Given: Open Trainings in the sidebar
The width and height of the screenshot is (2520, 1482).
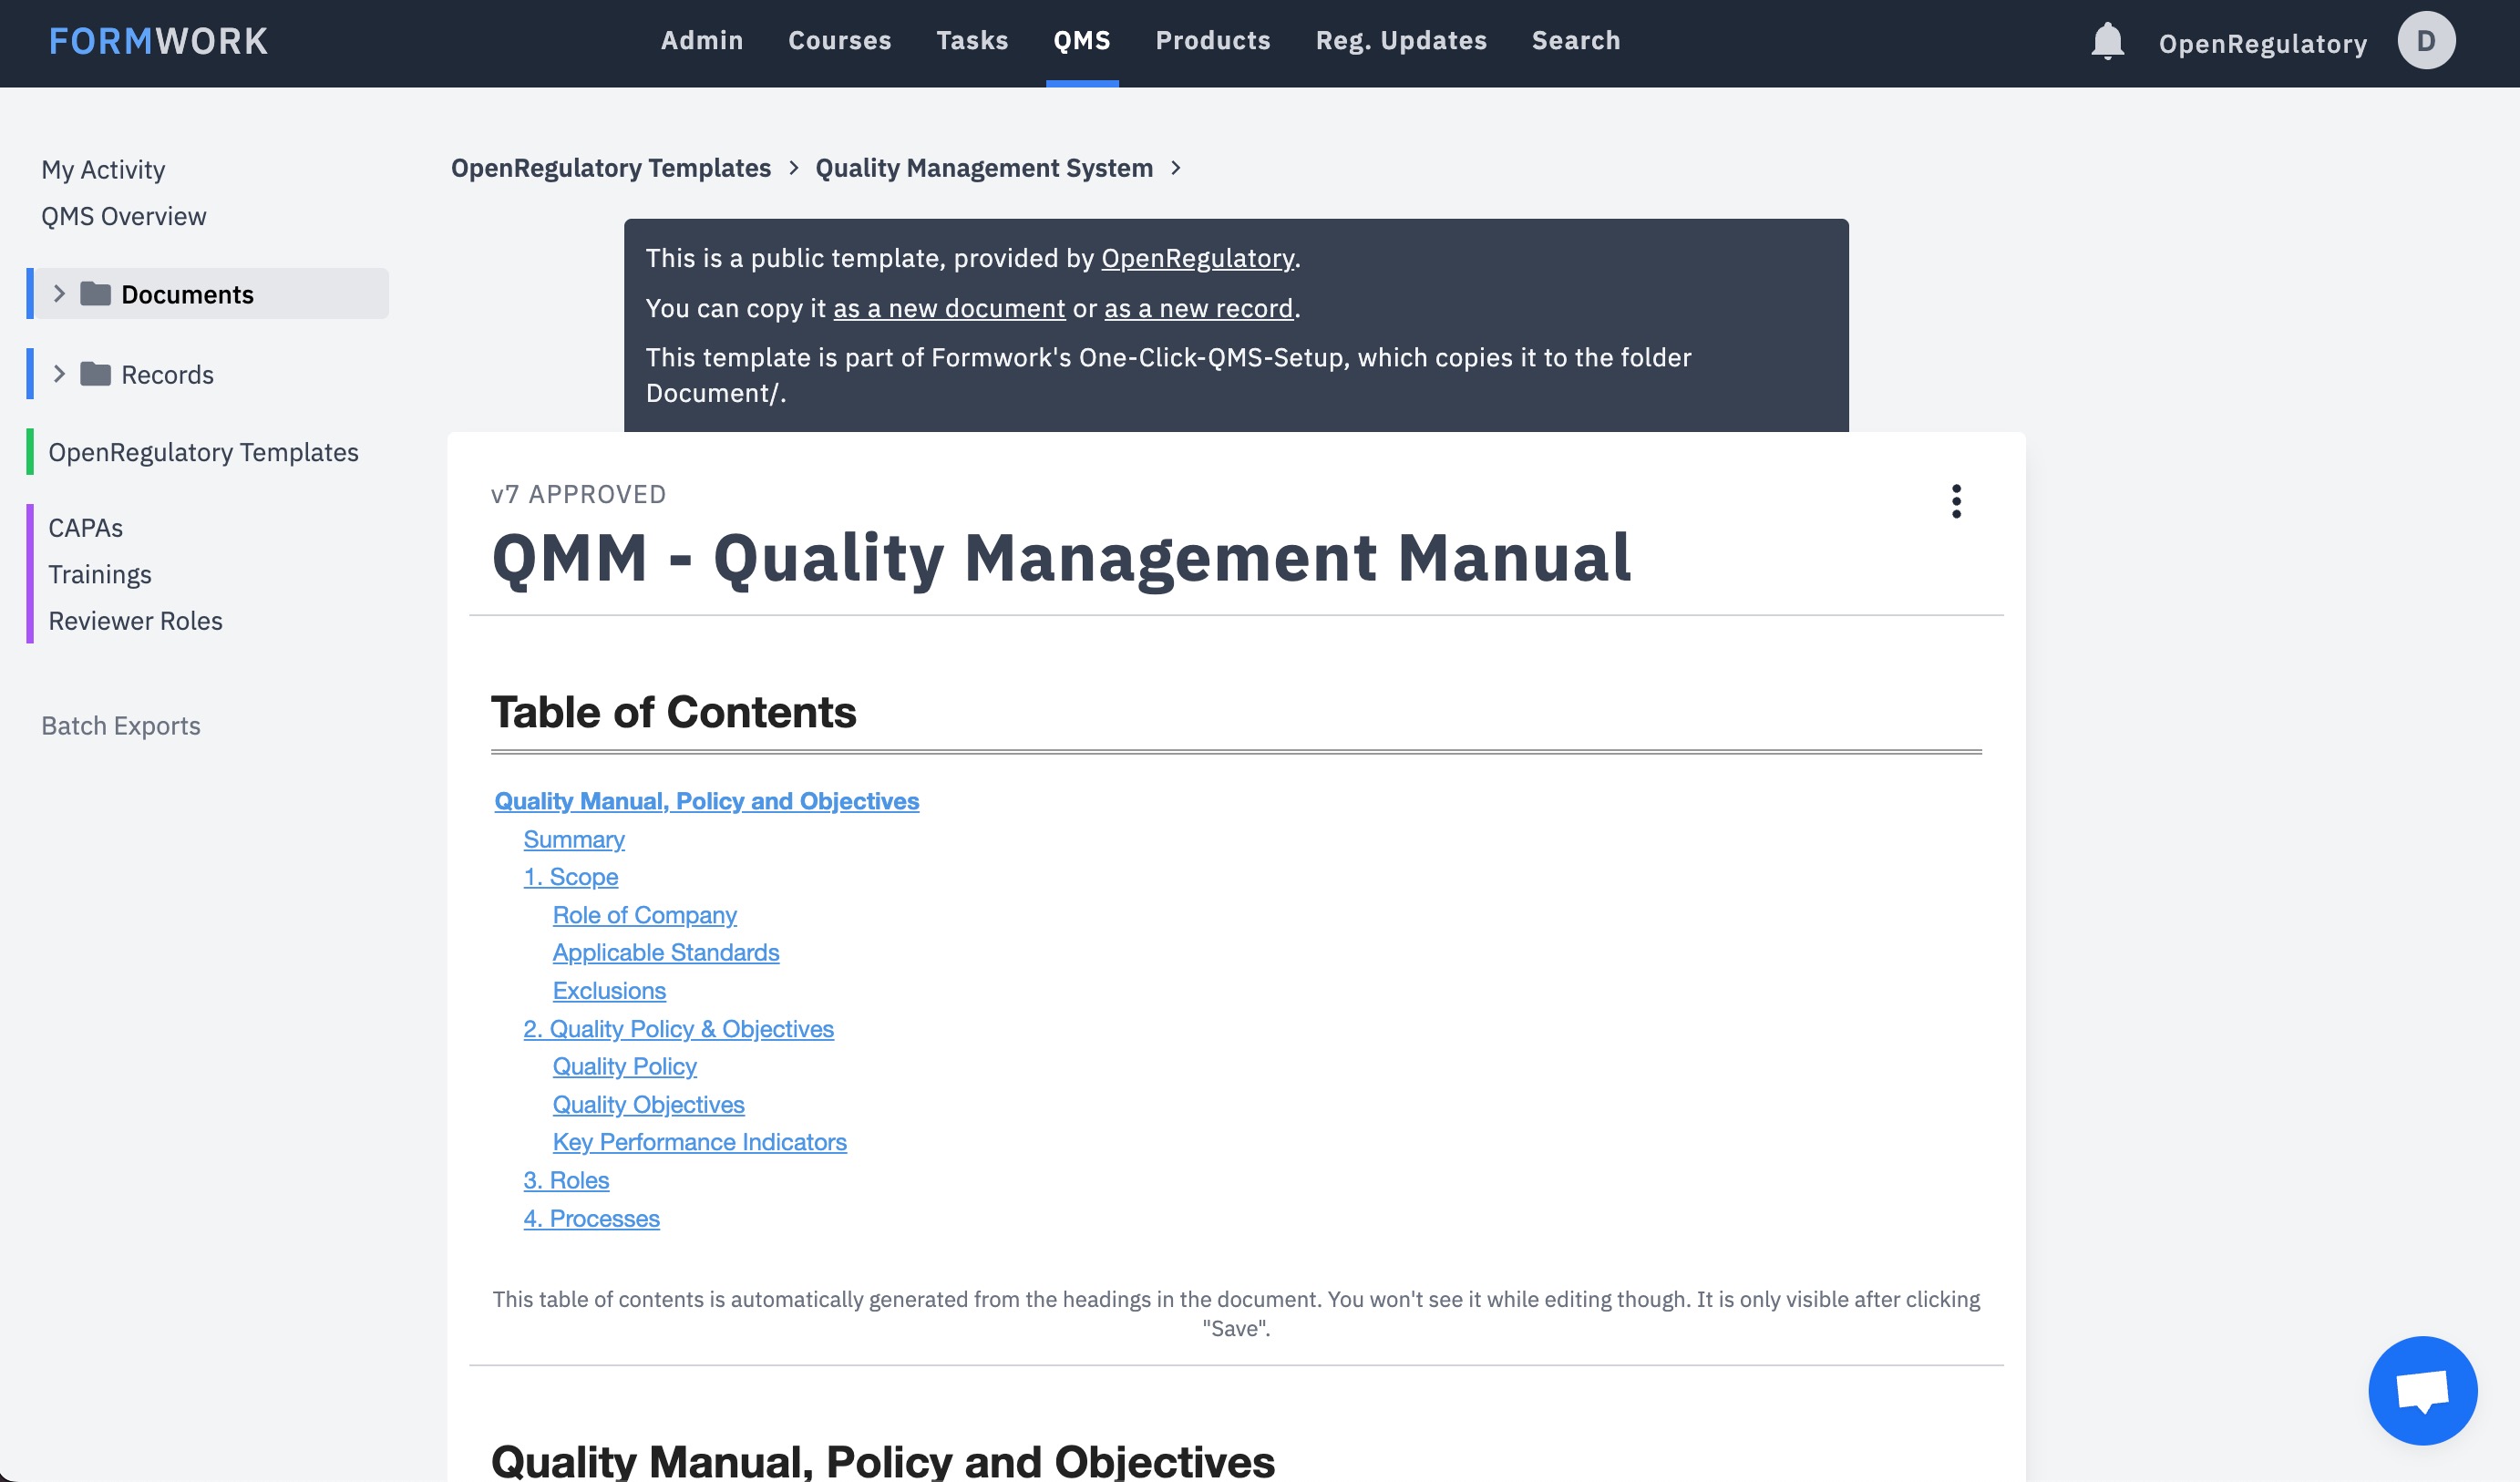Looking at the screenshot, I should (100, 574).
